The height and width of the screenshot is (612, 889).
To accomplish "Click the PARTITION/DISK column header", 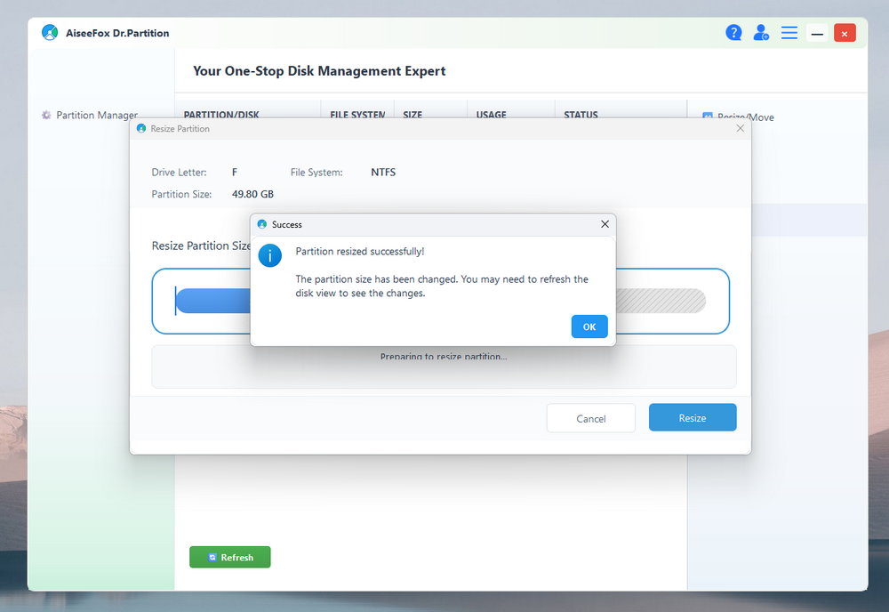I will point(220,115).
